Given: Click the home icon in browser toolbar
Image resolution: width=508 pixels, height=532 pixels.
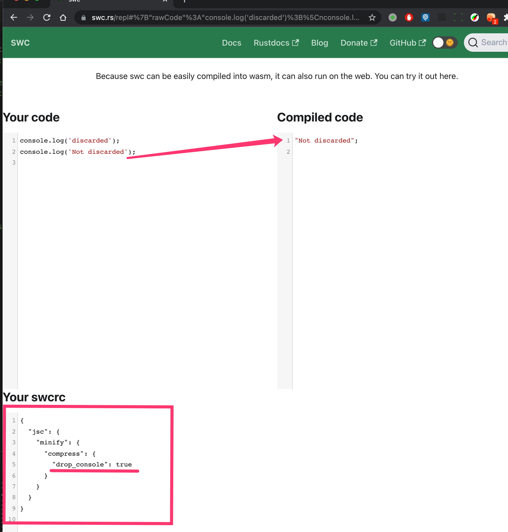Looking at the screenshot, I should pyautogui.click(x=63, y=18).
